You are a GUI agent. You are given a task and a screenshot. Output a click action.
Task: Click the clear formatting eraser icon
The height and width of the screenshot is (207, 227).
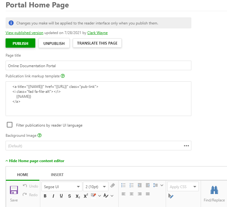112,185
